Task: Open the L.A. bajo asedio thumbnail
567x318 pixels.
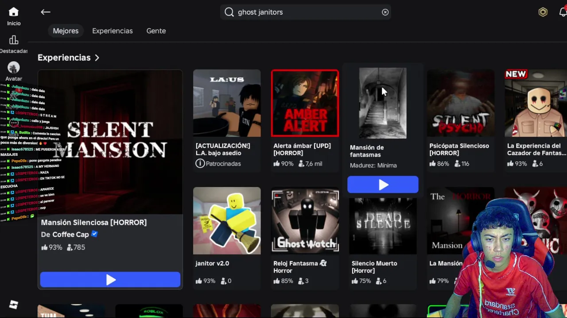Action: [227, 103]
